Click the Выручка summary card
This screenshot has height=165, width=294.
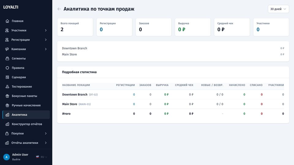coord(193,27)
